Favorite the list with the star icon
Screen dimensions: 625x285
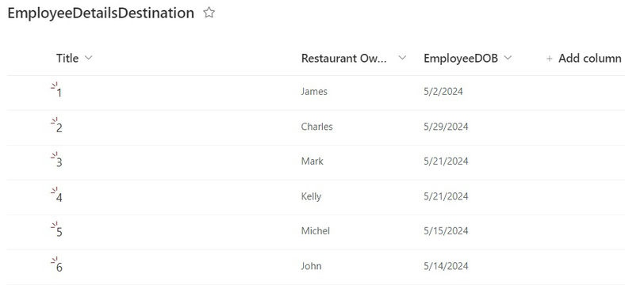[209, 13]
